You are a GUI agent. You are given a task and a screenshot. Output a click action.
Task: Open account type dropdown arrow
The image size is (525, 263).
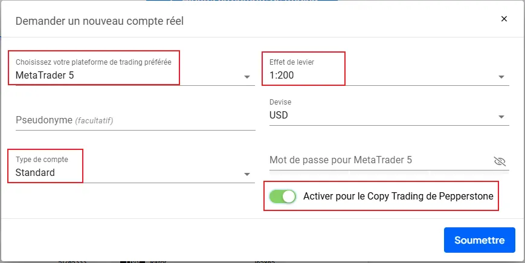[x=246, y=174]
